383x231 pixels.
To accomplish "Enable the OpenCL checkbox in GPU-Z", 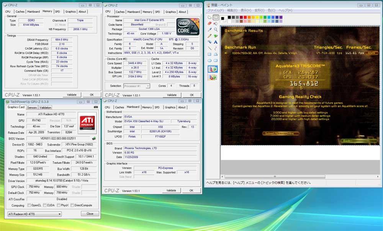I will (x=29, y=205).
